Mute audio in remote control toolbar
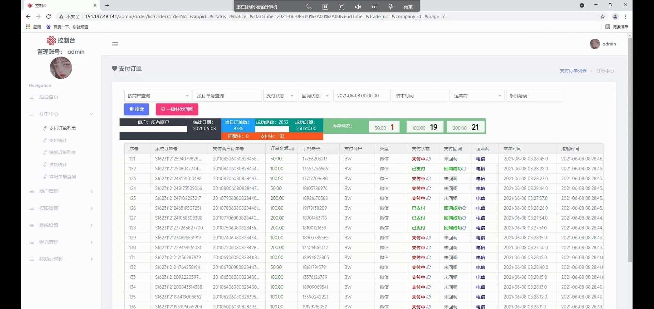Viewport: 654px width, 309px height. [358, 7]
